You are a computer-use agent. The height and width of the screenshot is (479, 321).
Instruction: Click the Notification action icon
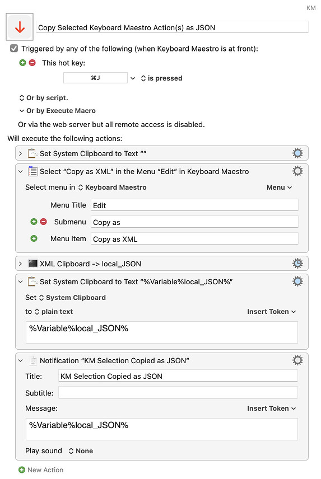(32, 360)
